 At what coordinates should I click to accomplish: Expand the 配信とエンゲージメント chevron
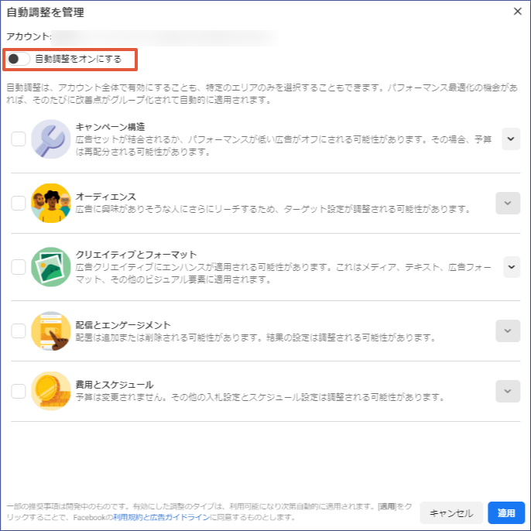[x=508, y=331]
